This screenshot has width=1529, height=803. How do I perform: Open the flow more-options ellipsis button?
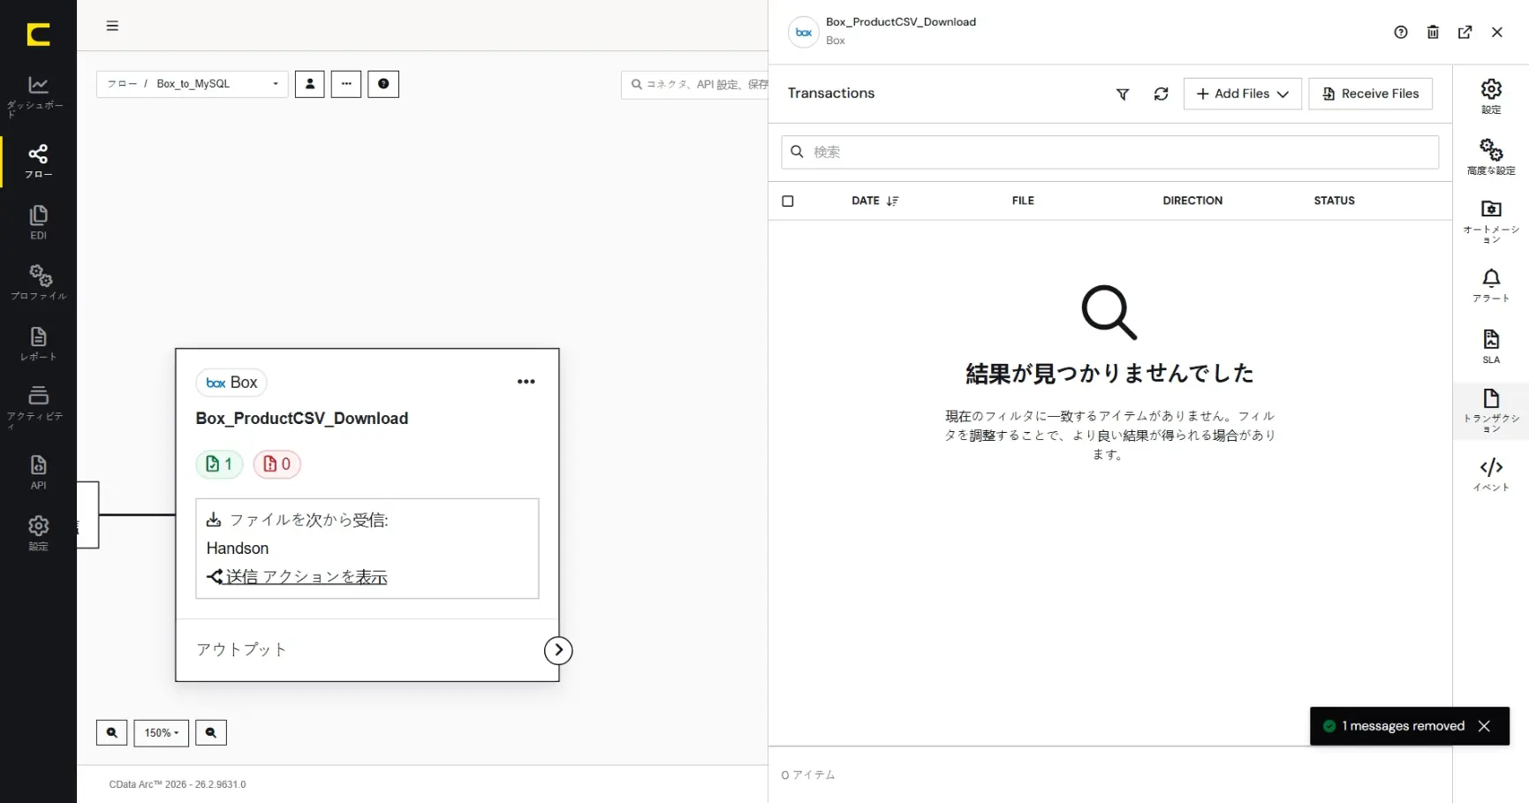346,84
